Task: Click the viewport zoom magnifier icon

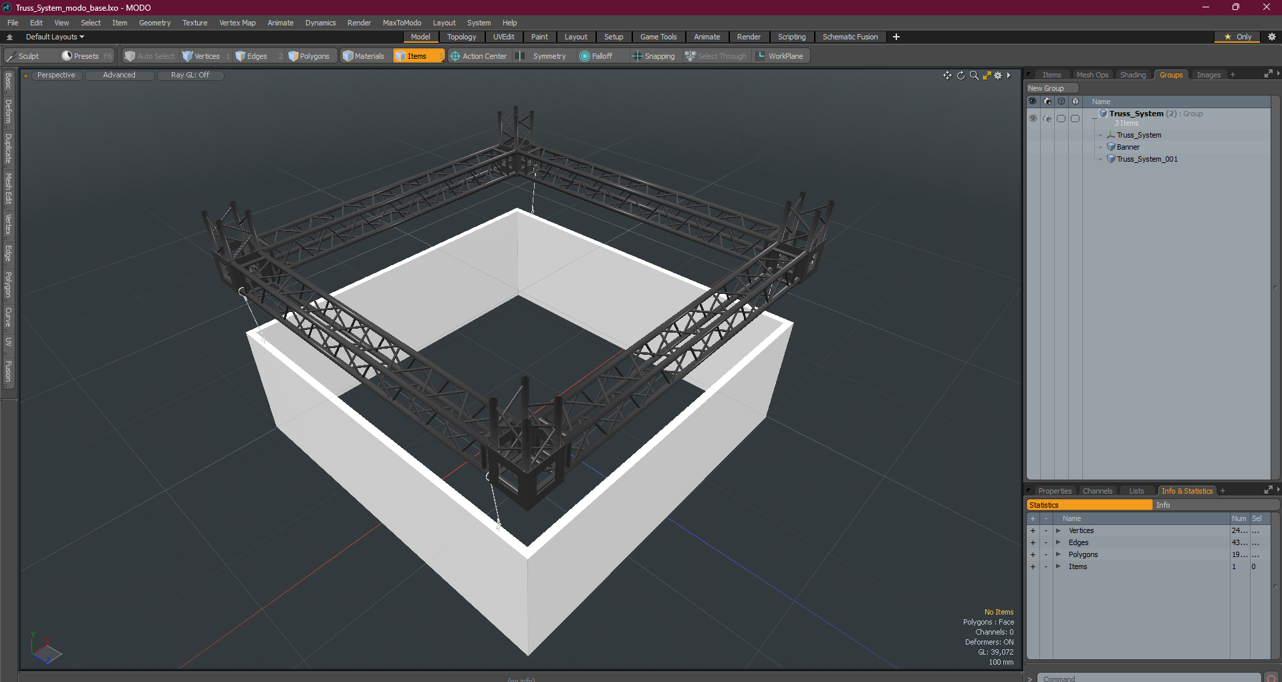Action: (974, 75)
